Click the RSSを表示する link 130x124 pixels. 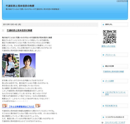pyautogui.click(x=111, y=106)
